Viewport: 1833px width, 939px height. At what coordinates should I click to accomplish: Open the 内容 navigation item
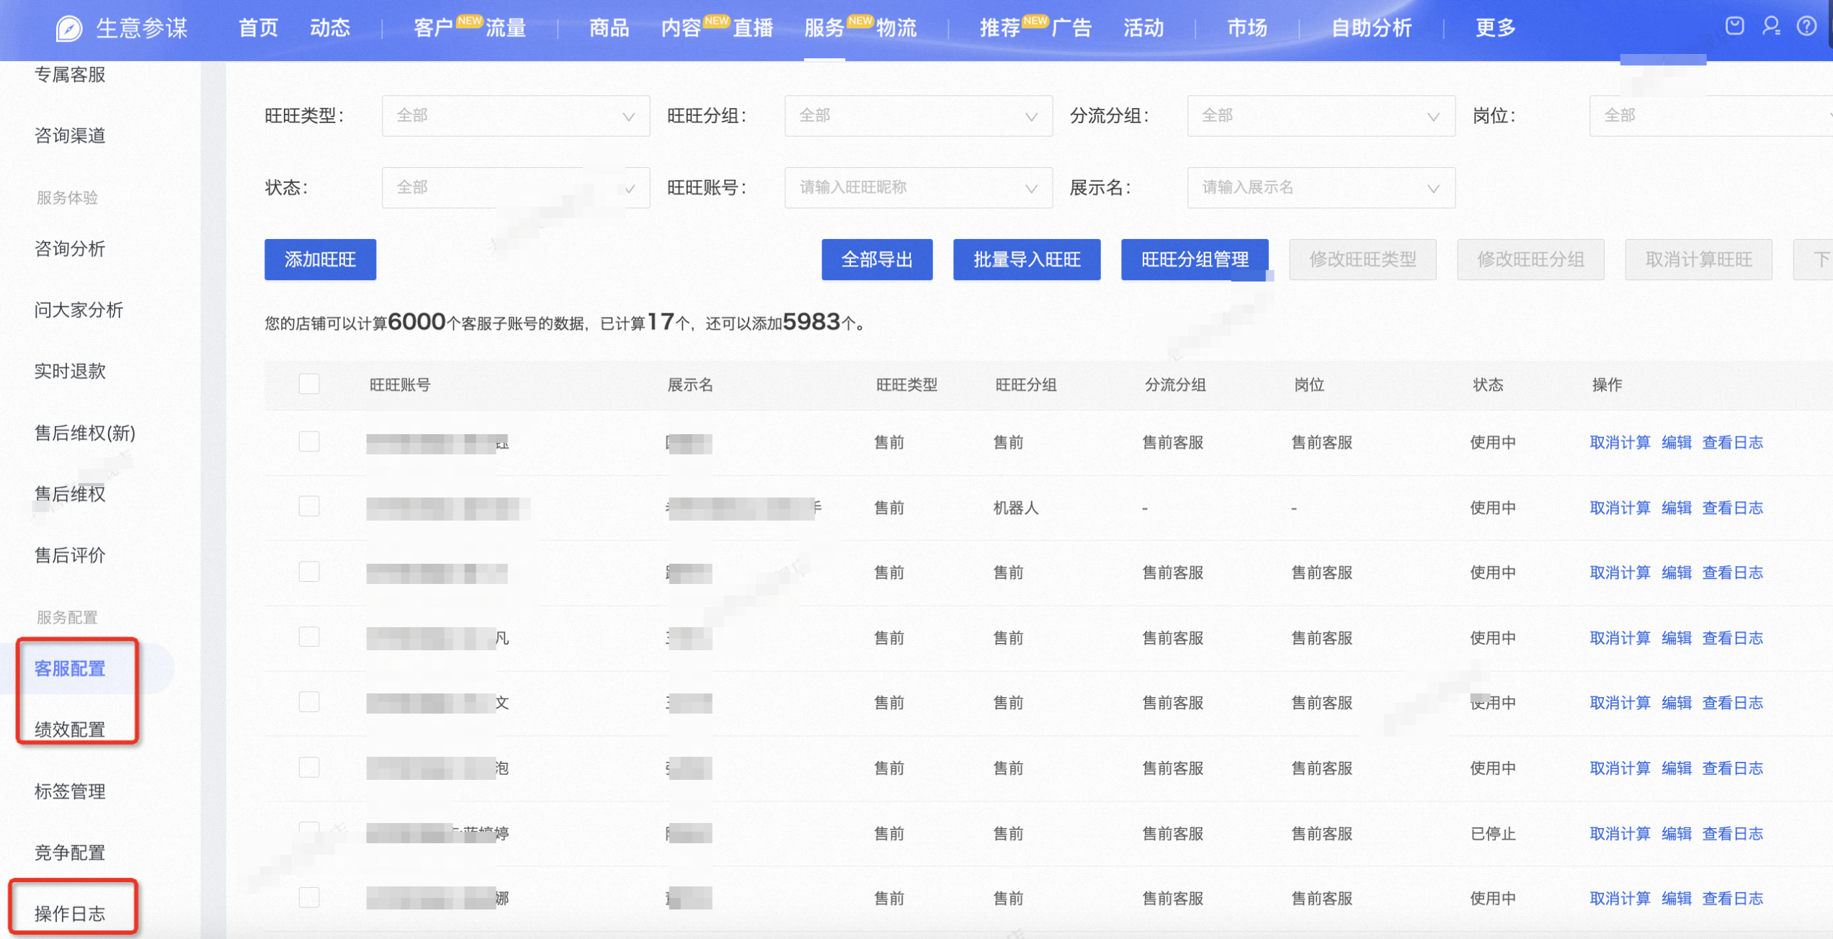pyautogui.click(x=681, y=28)
